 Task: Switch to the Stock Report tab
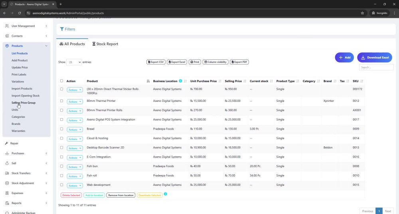(105, 44)
